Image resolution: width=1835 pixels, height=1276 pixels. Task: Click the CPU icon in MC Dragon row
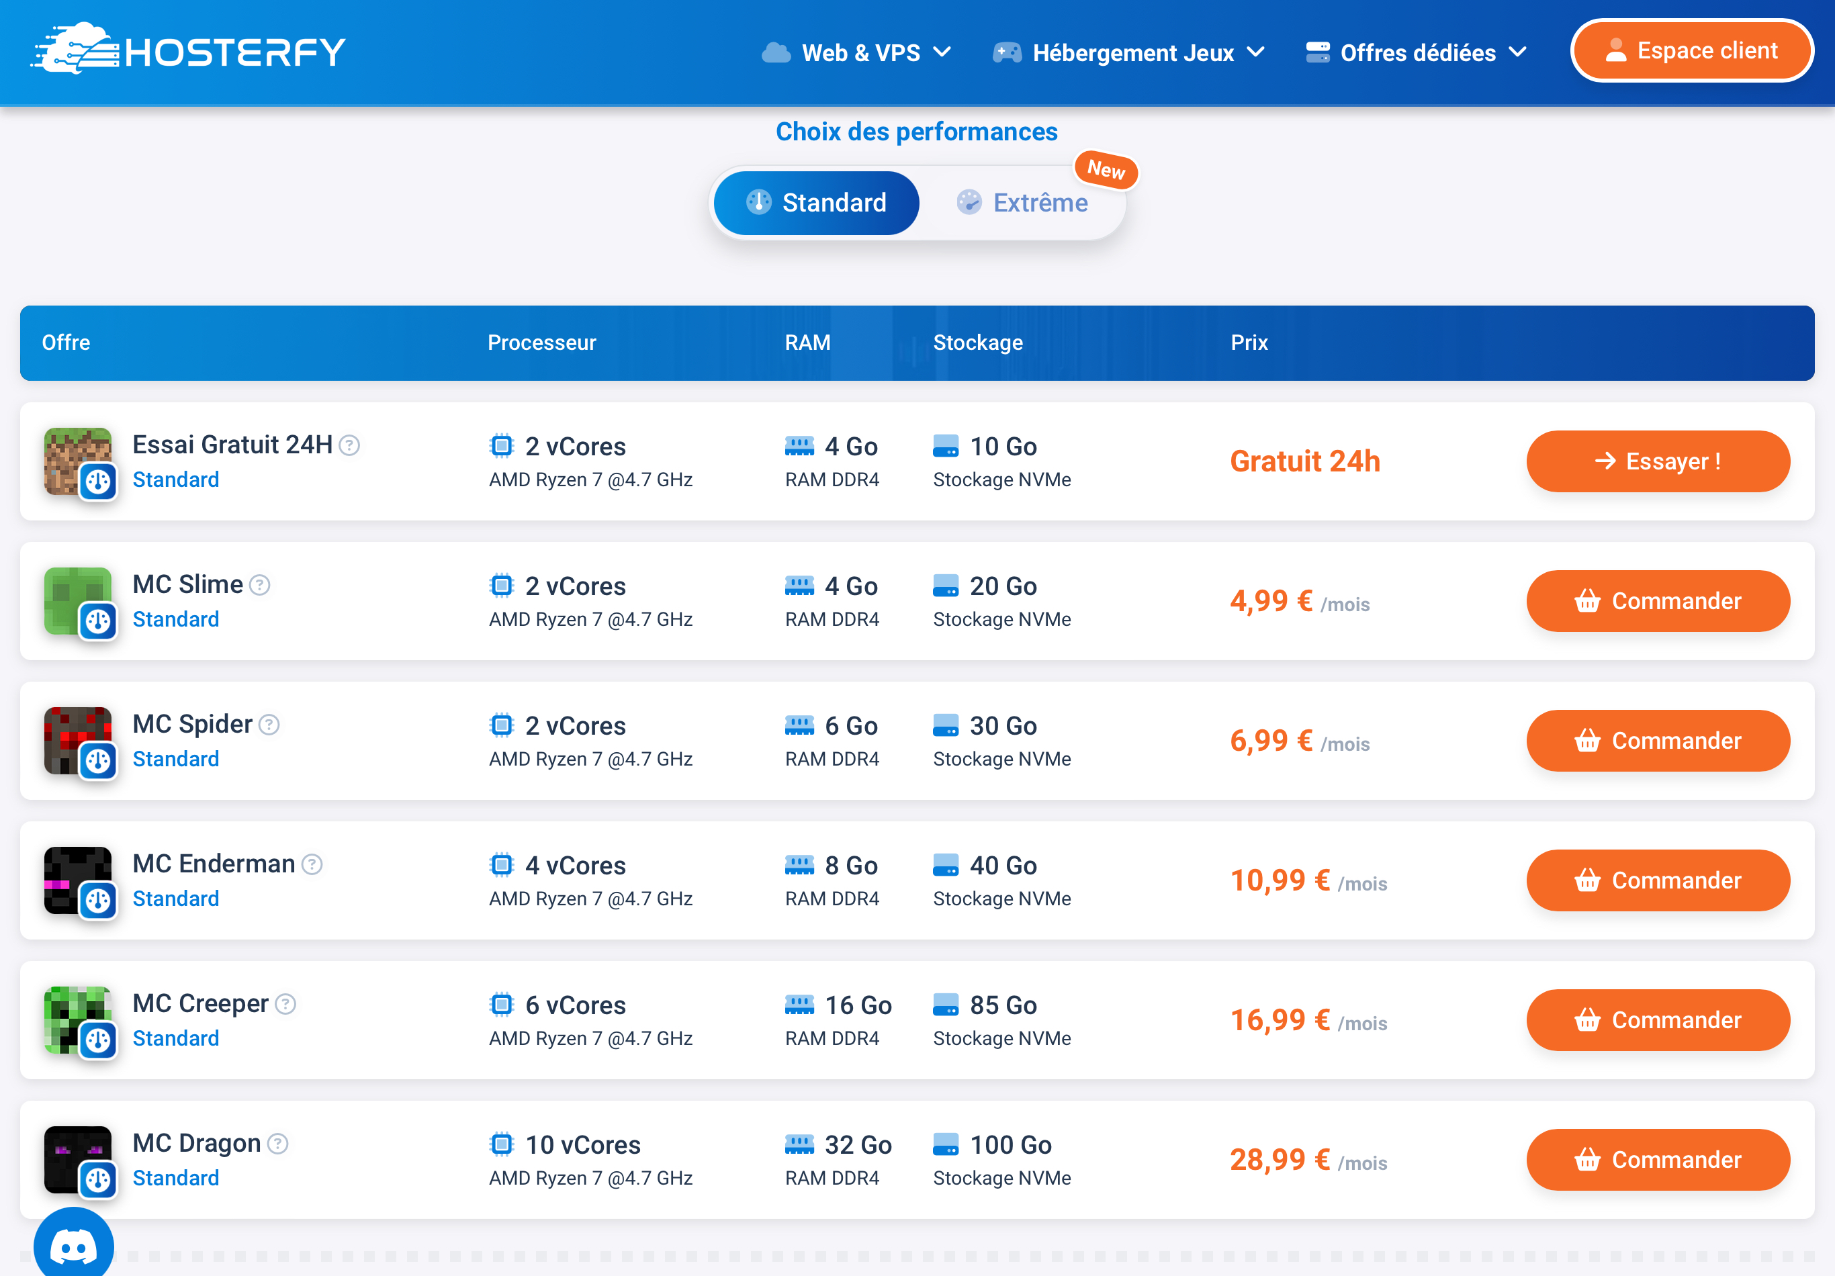(x=501, y=1145)
